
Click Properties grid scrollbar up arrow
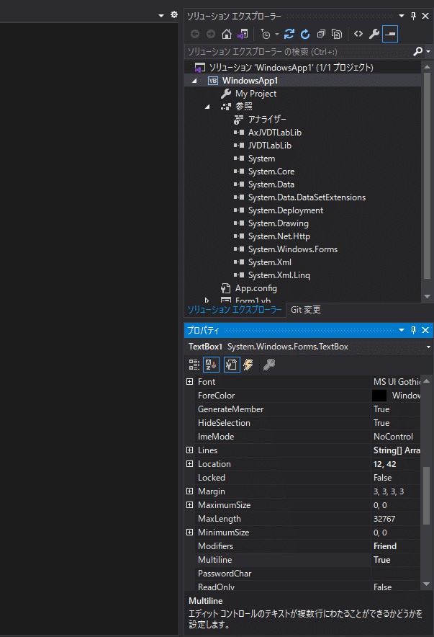click(426, 381)
